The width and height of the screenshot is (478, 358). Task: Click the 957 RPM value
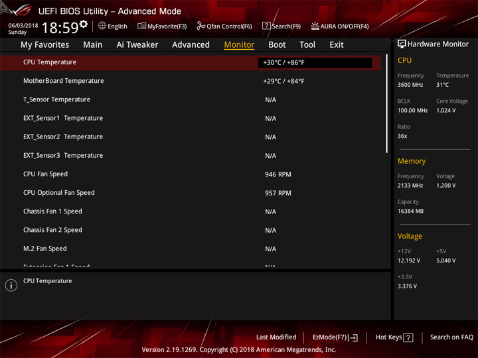point(278,193)
